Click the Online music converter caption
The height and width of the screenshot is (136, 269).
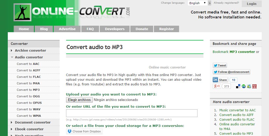click(167, 67)
